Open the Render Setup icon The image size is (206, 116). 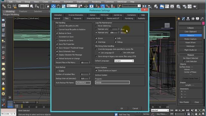pyautogui.click(x=184, y=6)
